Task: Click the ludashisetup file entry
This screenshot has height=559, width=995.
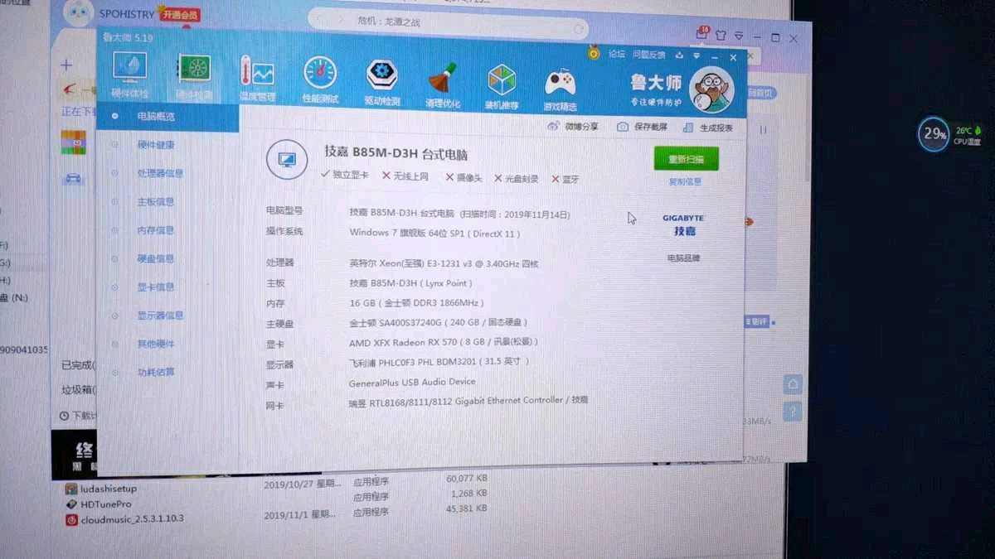Action: tap(101, 489)
